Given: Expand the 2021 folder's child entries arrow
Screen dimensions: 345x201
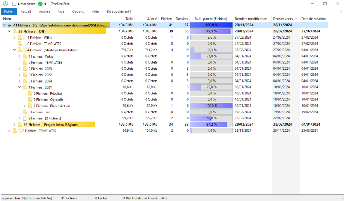Looking at the screenshot, I should tap(19, 87).
